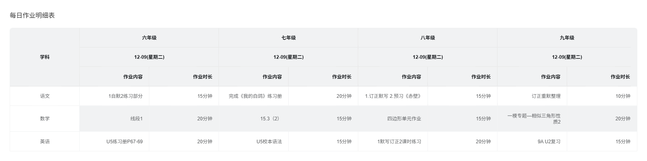Select the U5校本语法 homework cell
This screenshot has height=161, width=647.
click(269, 142)
